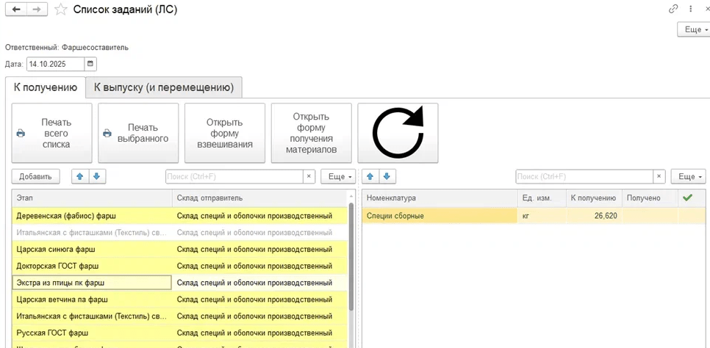
Task: Move row up in the right table
Action: coord(370,177)
